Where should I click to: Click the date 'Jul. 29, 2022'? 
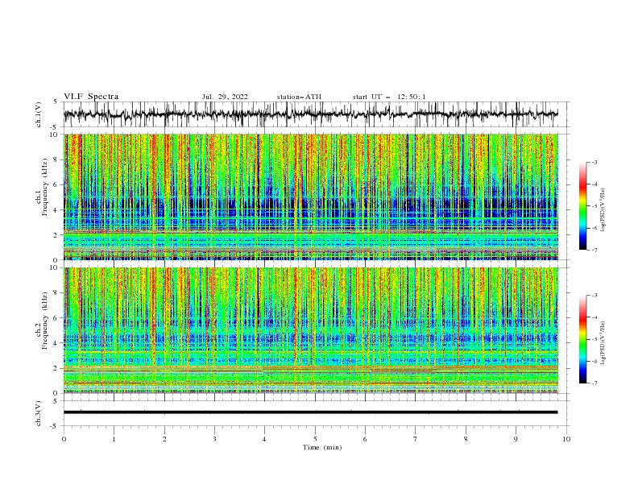coord(225,97)
